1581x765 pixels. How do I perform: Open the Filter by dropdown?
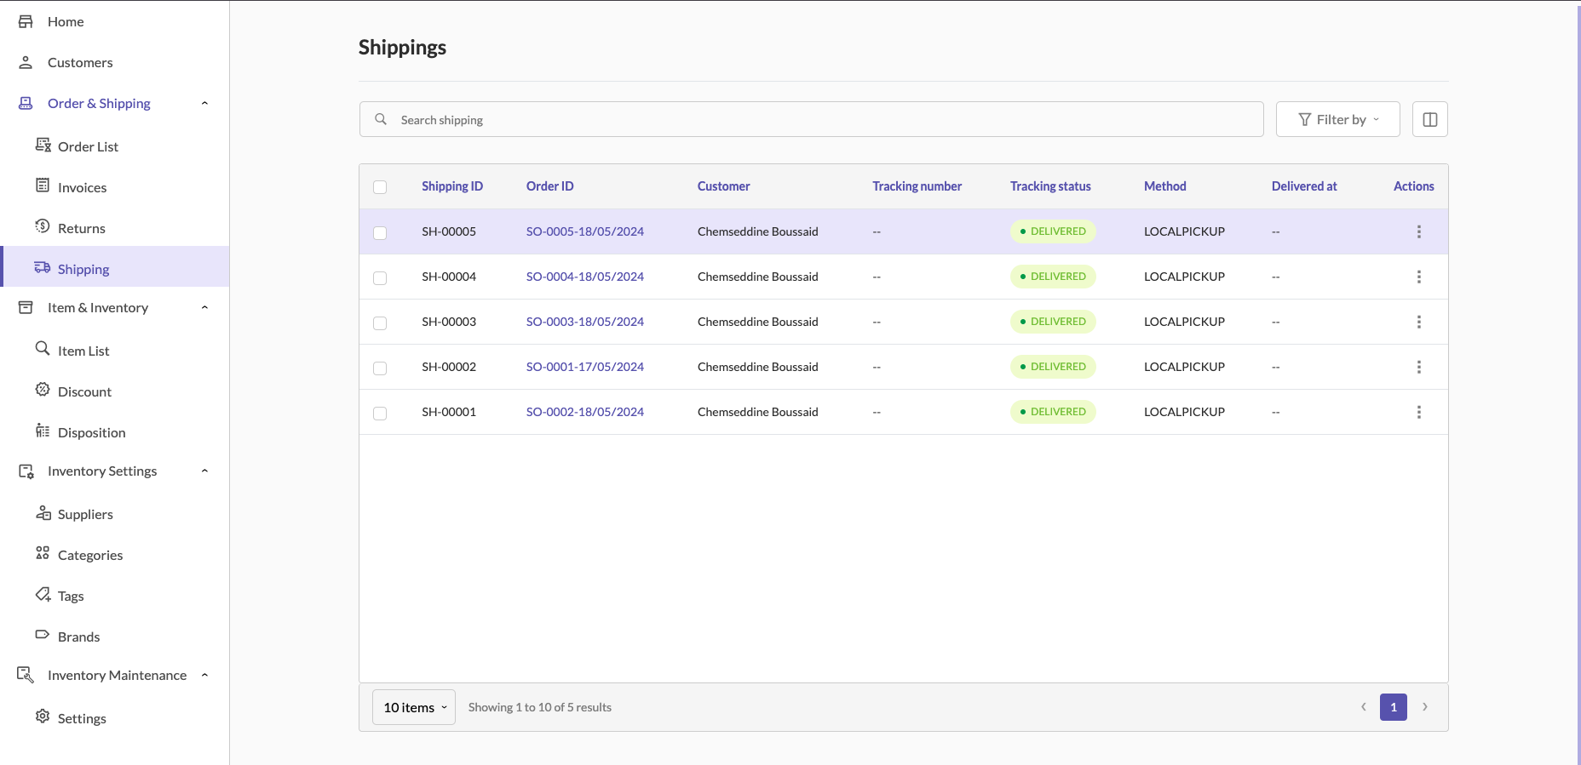click(x=1338, y=119)
